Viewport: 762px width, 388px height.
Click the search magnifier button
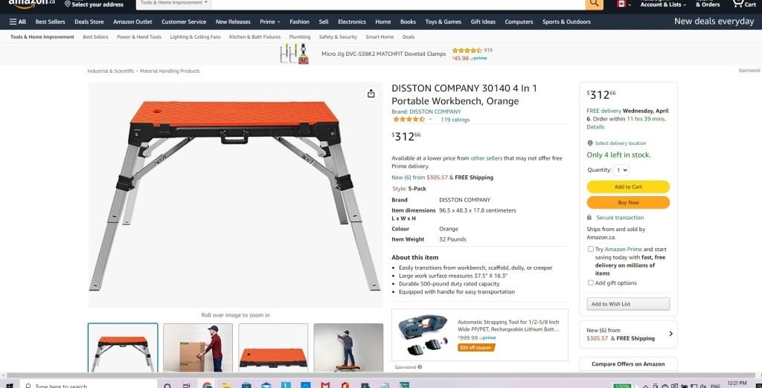(x=594, y=4)
